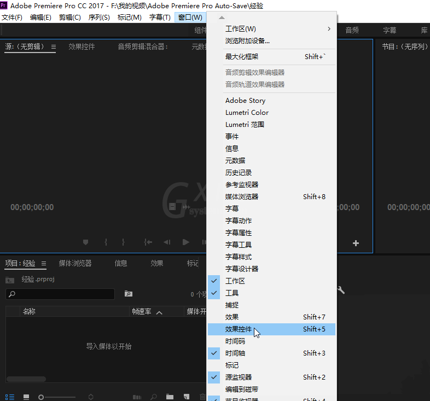This screenshot has height=401, width=430.
Task: Create search bin from query icon
Action: [129, 294]
